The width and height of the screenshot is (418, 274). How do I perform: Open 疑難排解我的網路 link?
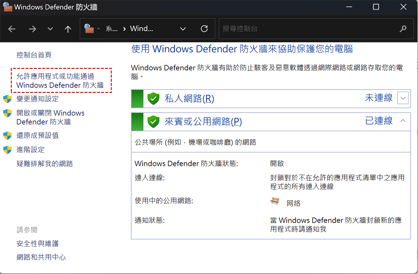tap(45, 164)
